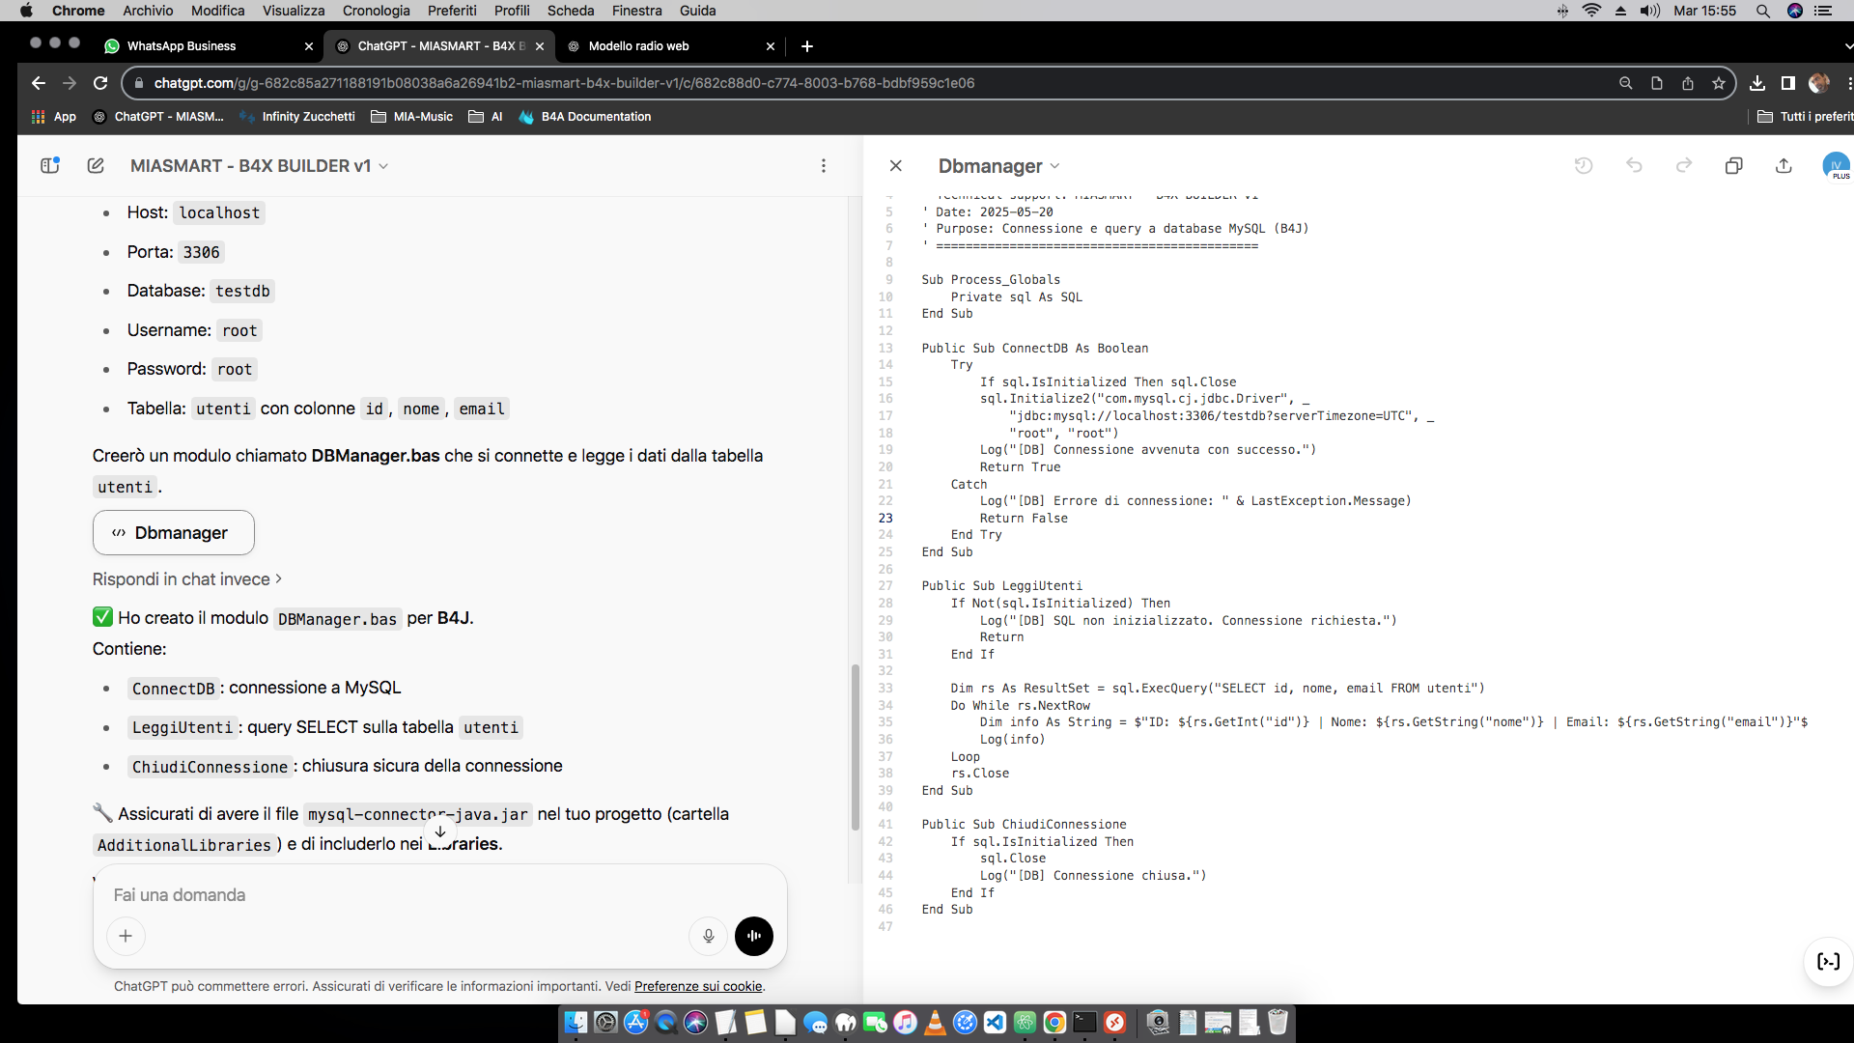Start voice mode button
The width and height of the screenshot is (1854, 1043).
(x=754, y=936)
